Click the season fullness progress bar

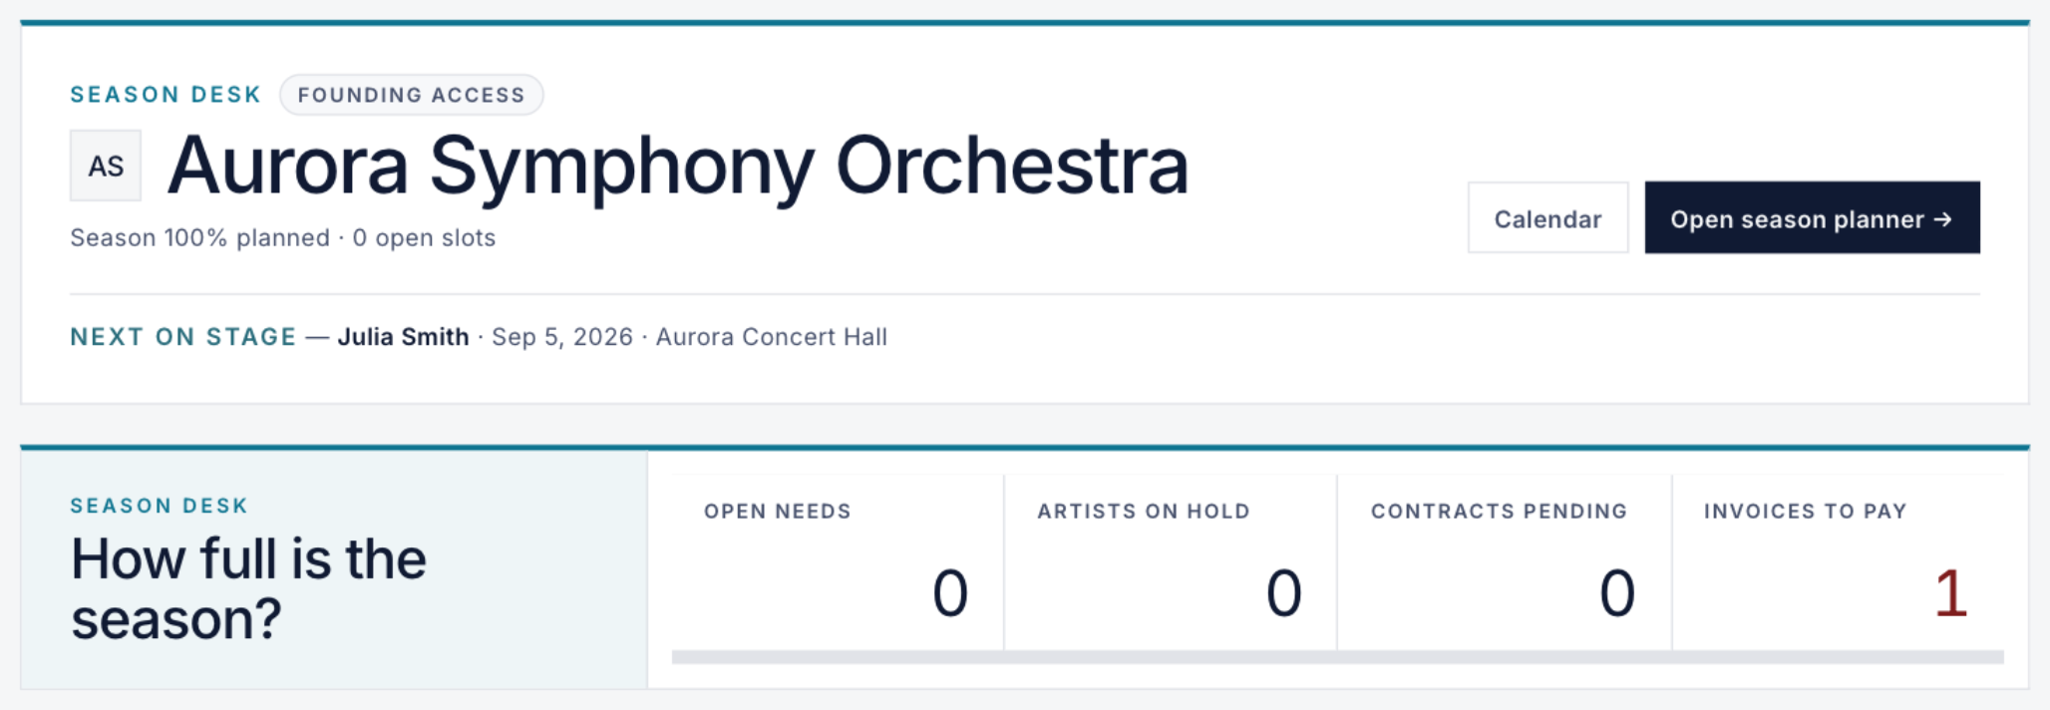[1338, 657]
